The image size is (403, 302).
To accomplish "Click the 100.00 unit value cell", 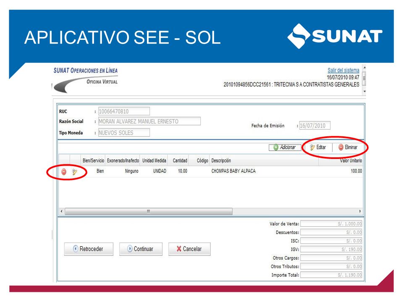I will [x=356, y=171].
